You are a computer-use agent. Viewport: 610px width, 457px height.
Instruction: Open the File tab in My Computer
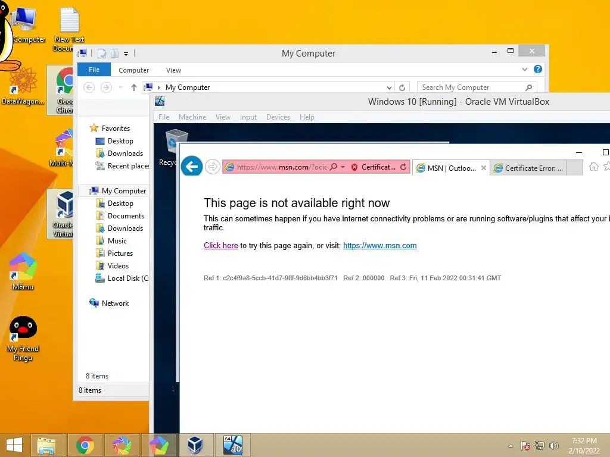[x=94, y=70]
